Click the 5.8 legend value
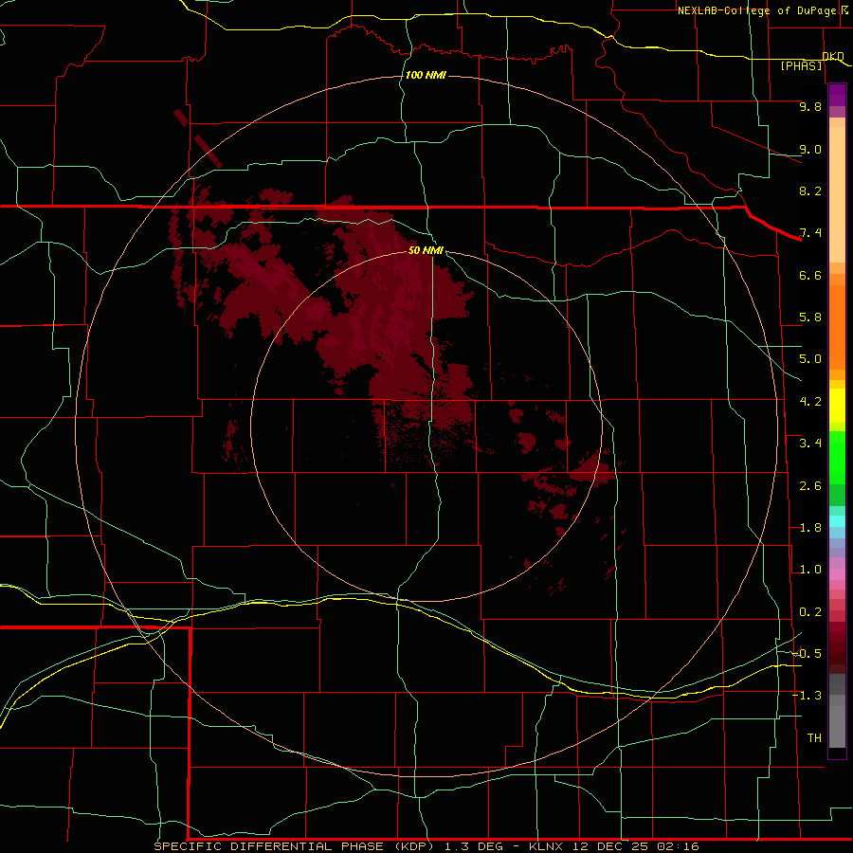 [810, 318]
